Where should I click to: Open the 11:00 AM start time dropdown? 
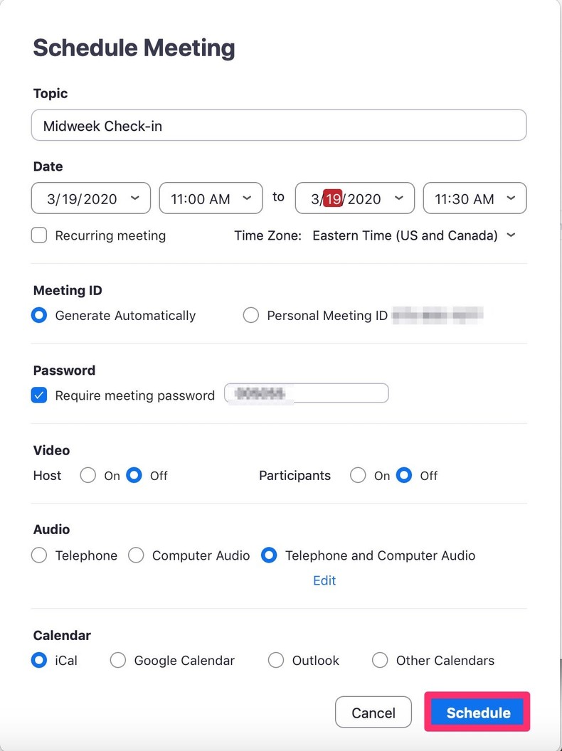coord(211,198)
